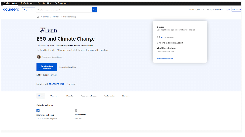
Task: Click the Coursera logo
Action: pos(11,10)
